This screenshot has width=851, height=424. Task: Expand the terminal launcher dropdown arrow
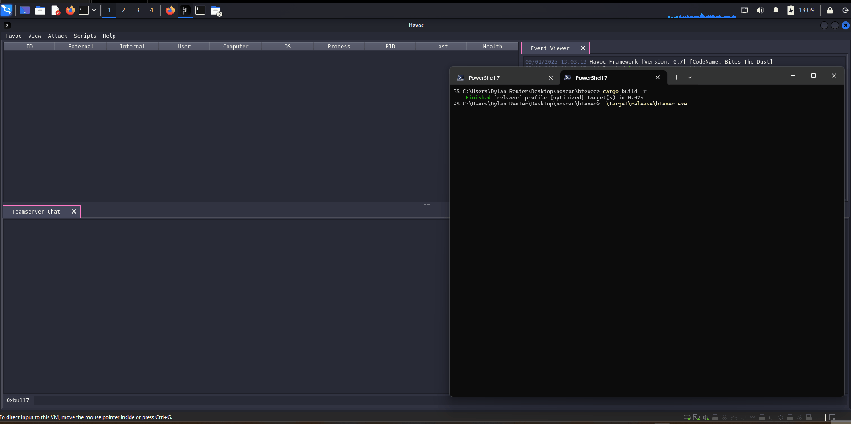pos(94,10)
